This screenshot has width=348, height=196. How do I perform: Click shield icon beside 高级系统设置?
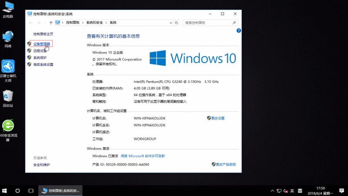click(29, 64)
